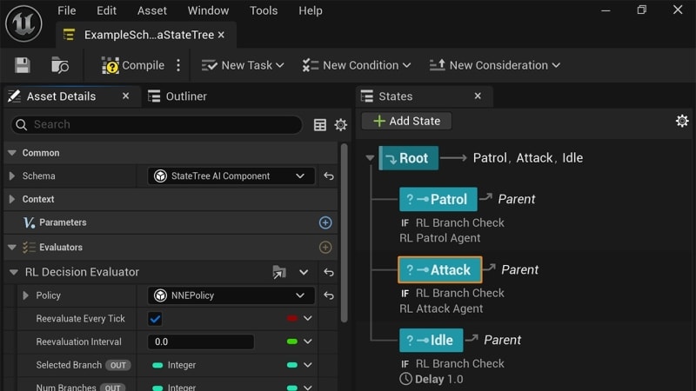Add a new evaluator with plus icon
The width and height of the screenshot is (696, 391).
[x=325, y=248]
